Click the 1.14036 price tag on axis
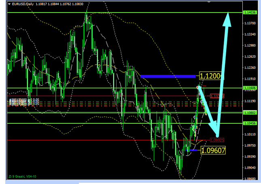This screenshot has height=184, width=261. (250, 13)
